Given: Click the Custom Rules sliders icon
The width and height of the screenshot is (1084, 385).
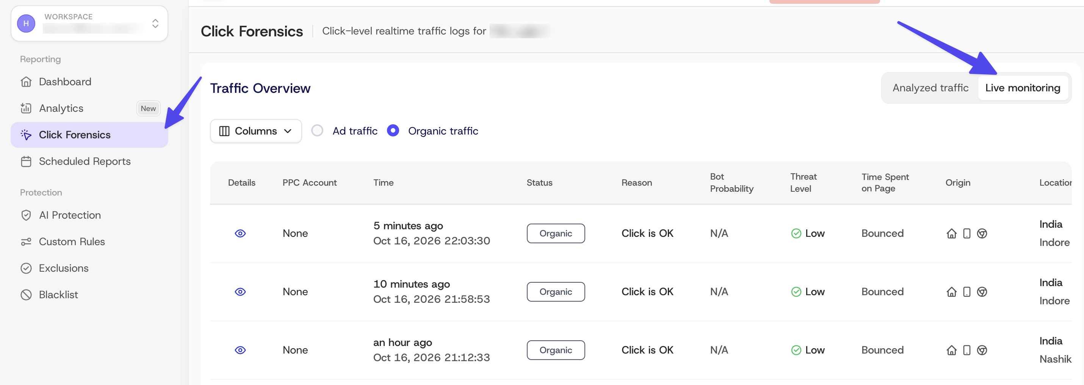Looking at the screenshot, I should [26, 241].
